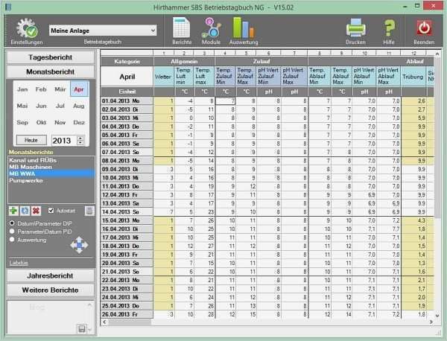Click right arrow of horizontal scrollbar
447x341 pixels.
[x=431, y=322]
